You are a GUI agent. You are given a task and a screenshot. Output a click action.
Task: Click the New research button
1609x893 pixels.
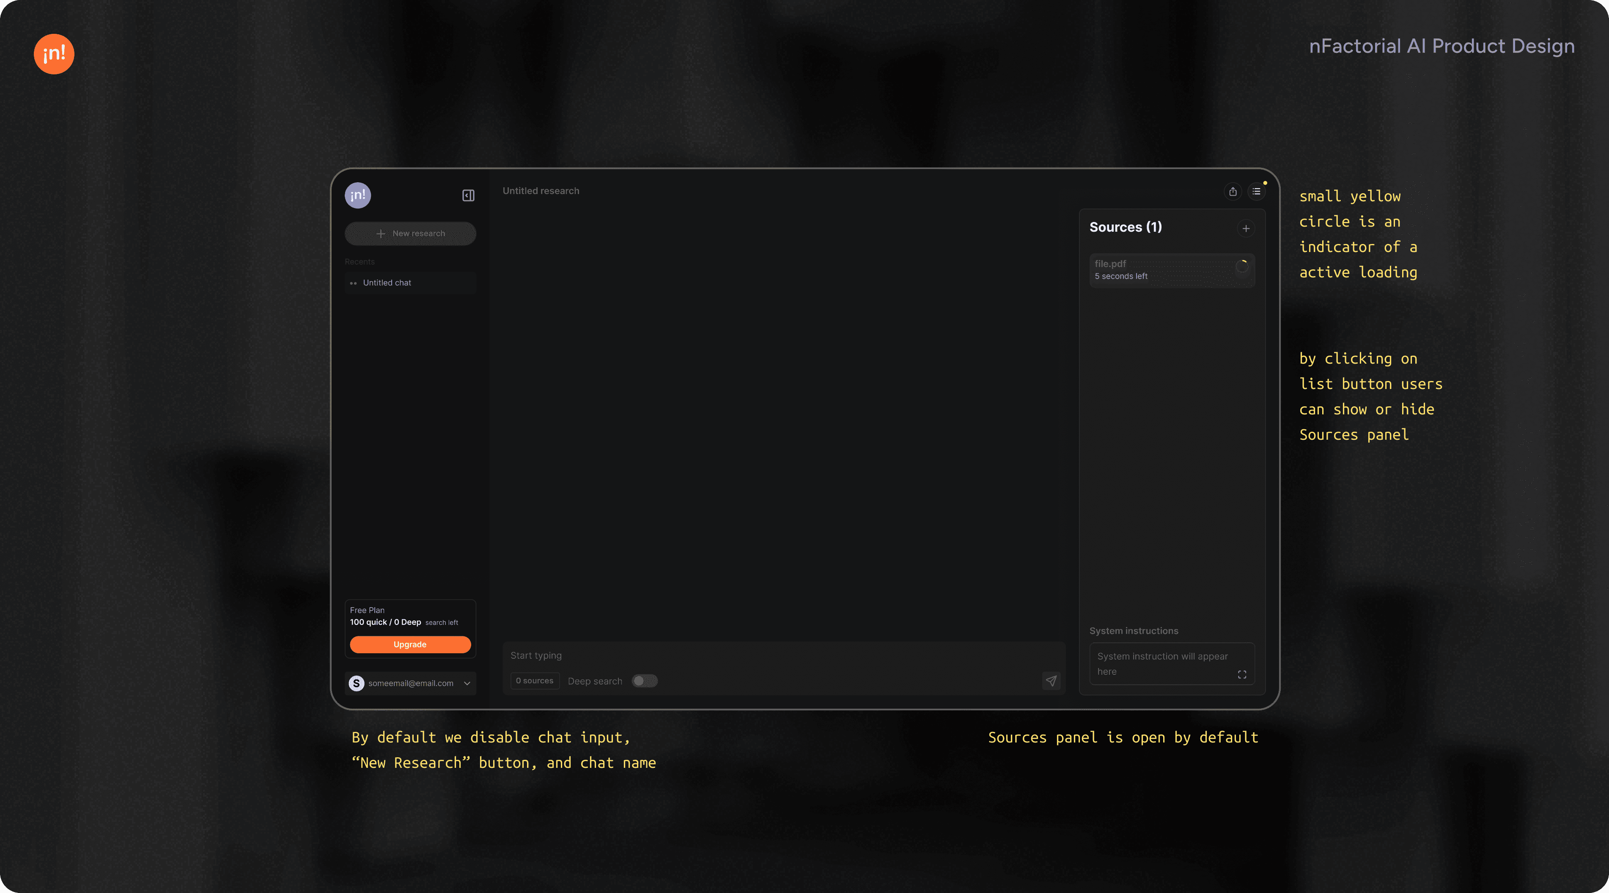pyautogui.click(x=410, y=233)
